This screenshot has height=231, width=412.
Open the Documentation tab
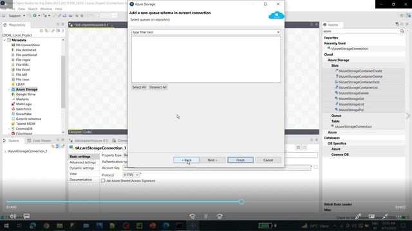point(80,180)
